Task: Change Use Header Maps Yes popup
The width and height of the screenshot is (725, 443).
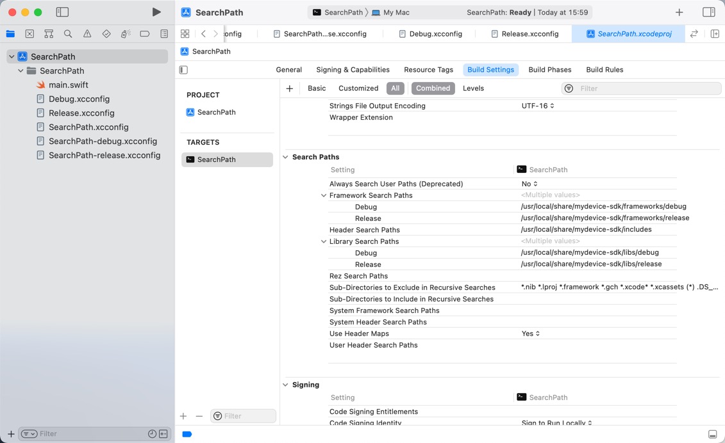Action: pyautogui.click(x=530, y=334)
